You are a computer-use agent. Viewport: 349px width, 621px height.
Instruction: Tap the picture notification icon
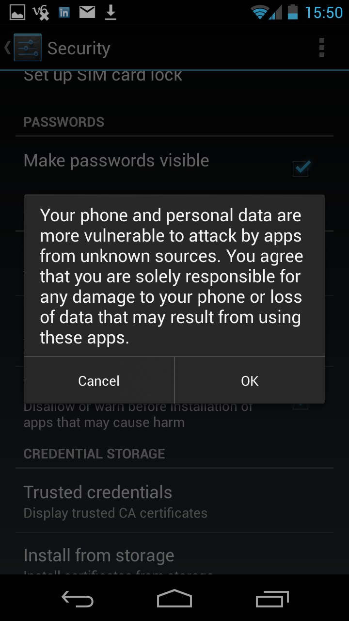click(18, 13)
